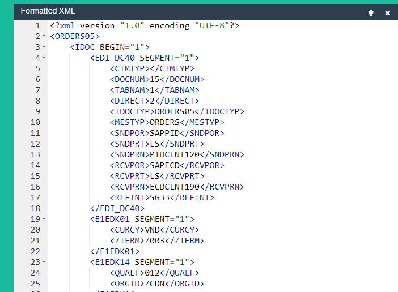Image resolution: width=398 pixels, height=292 pixels.
Task: Click the REFINT SG33 line
Action: pyautogui.click(x=162, y=198)
